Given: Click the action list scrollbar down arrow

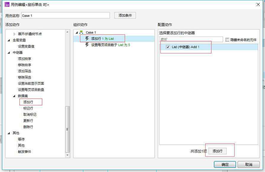Looking at the screenshot, I should pos(67,155).
